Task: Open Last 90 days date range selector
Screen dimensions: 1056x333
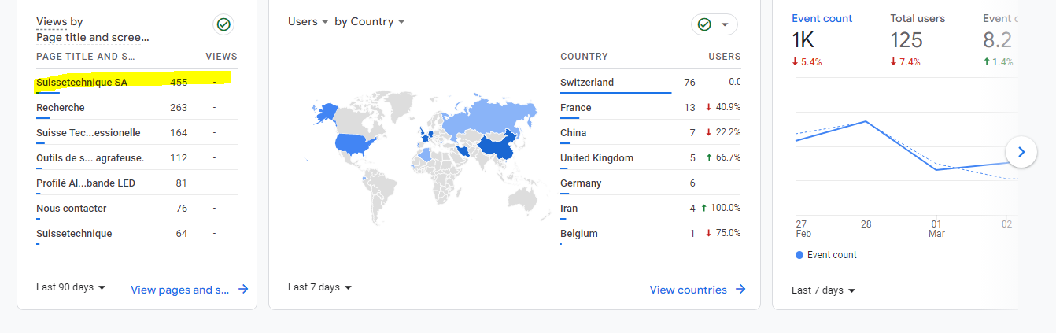Action: click(x=71, y=287)
